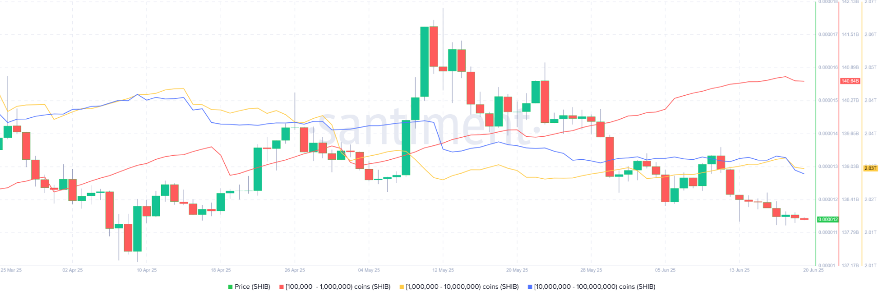
Task: Click the 2.05T axis label
Action: pyautogui.click(x=870, y=67)
